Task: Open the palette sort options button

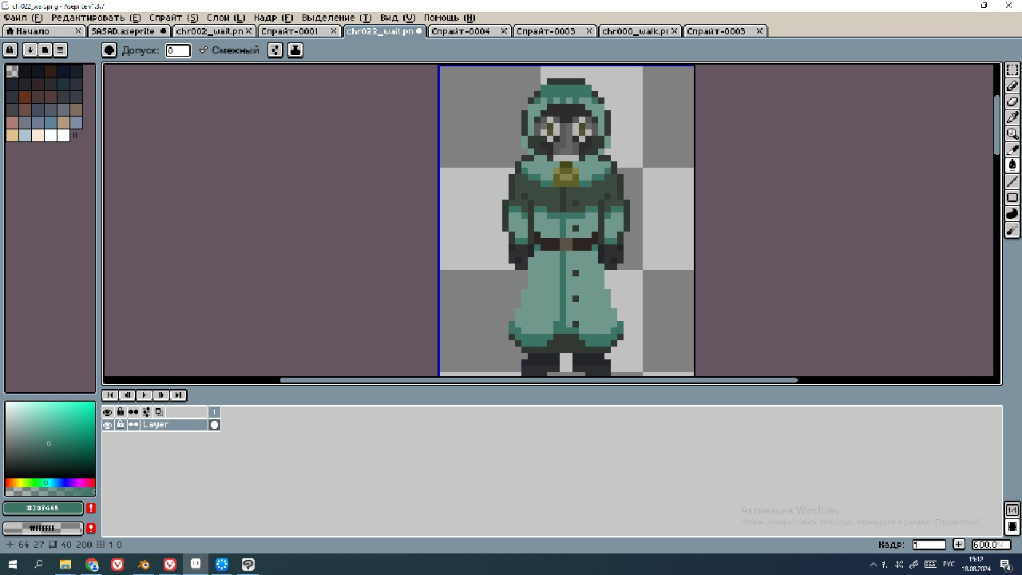Action: 30,50
